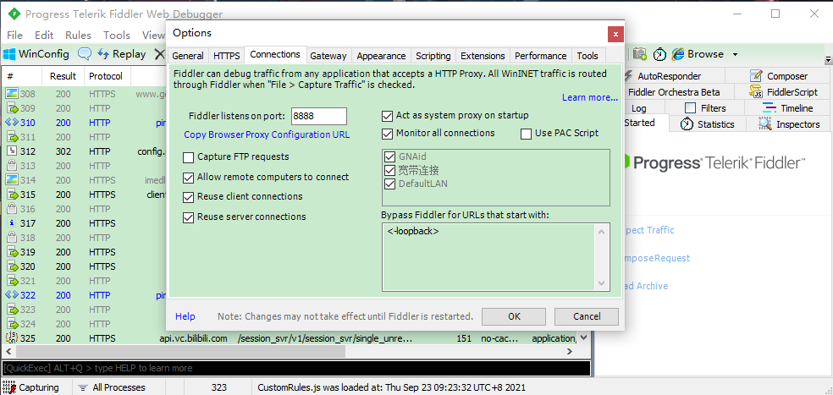The image size is (833, 395).
Task: Click the blue arrows icon of session 322
Action: point(12,294)
